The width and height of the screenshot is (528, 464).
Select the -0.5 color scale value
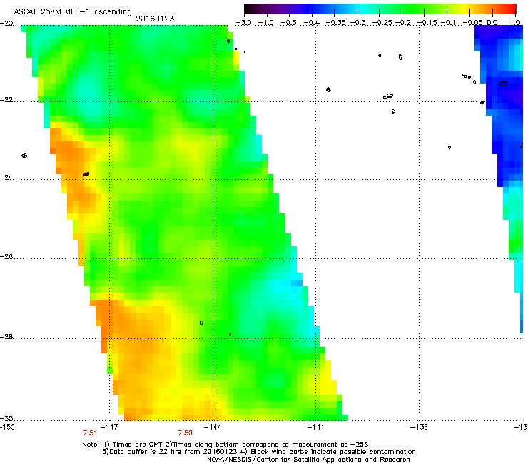[x=289, y=23]
